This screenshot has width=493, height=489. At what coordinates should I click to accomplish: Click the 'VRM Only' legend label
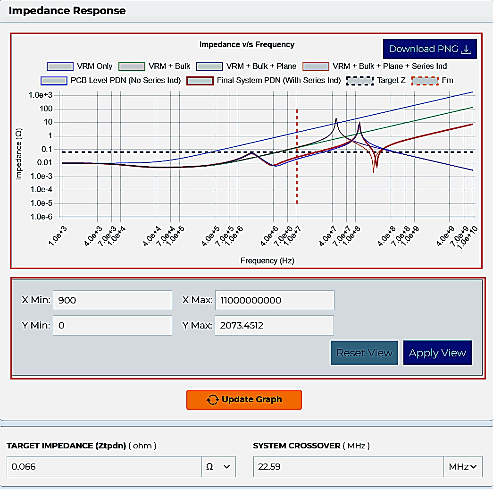point(94,67)
